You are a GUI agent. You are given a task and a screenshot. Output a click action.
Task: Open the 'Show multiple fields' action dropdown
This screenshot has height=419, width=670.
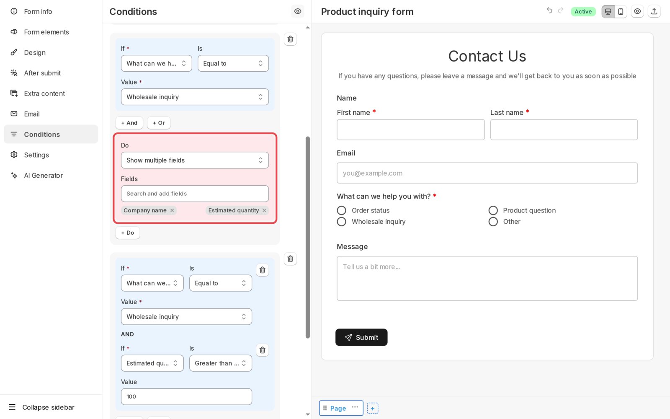point(195,160)
